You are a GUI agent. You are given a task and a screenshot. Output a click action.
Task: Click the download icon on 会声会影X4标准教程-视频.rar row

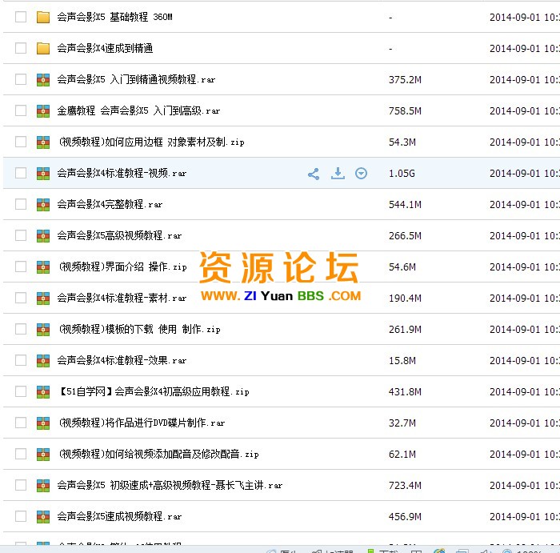pyautogui.click(x=338, y=173)
